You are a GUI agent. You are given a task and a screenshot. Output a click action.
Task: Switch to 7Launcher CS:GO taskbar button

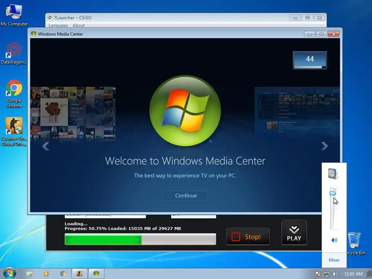[x=80, y=274]
